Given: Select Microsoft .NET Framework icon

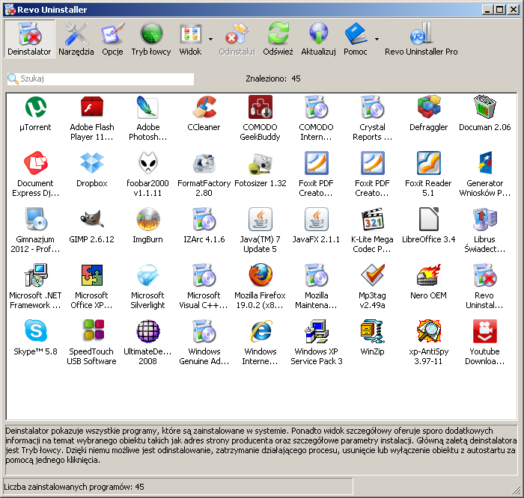Looking at the screenshot, I should click(x=35, y=276).
